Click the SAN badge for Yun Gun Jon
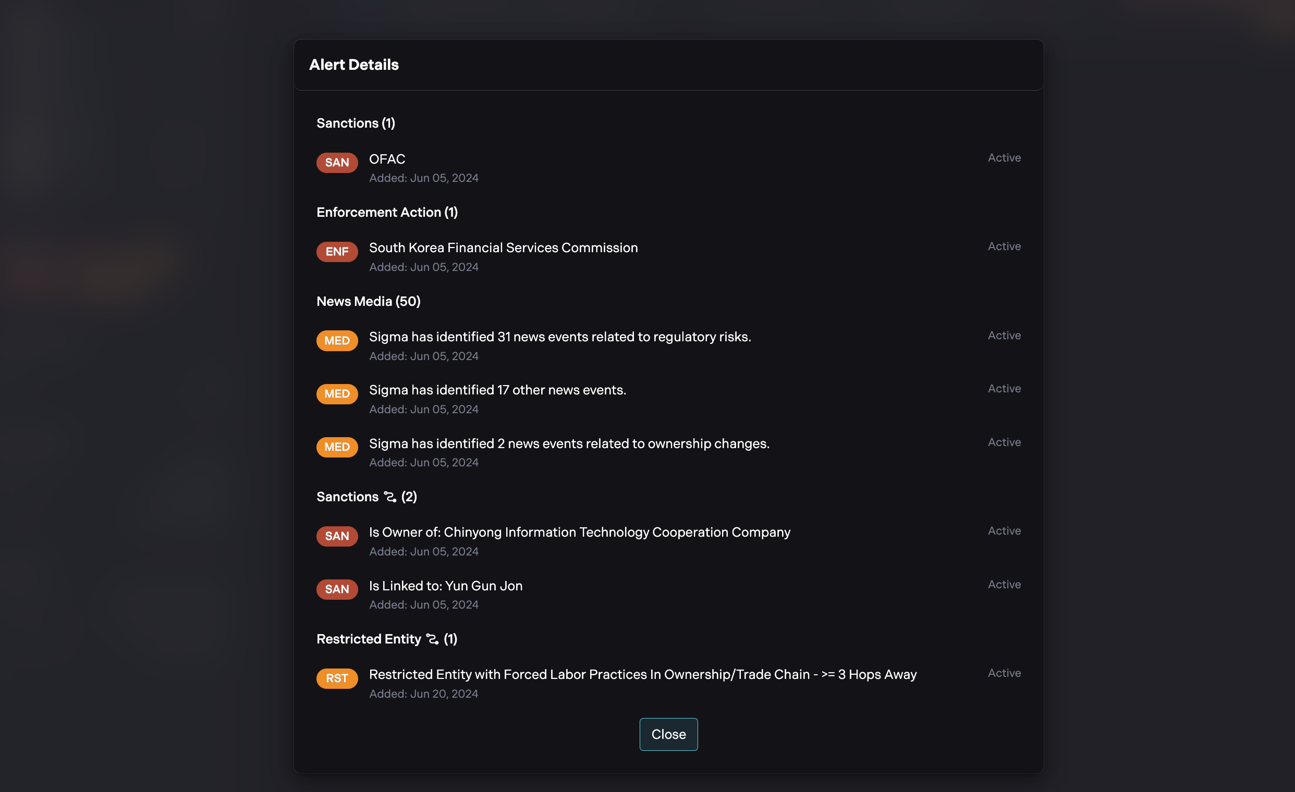The image size is (1295, 792). [x=337, y=589]
